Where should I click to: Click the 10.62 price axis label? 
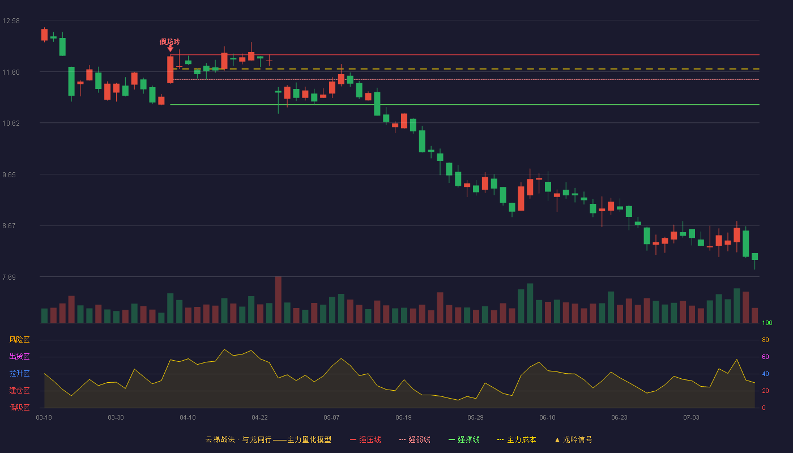tap(11, 123)
